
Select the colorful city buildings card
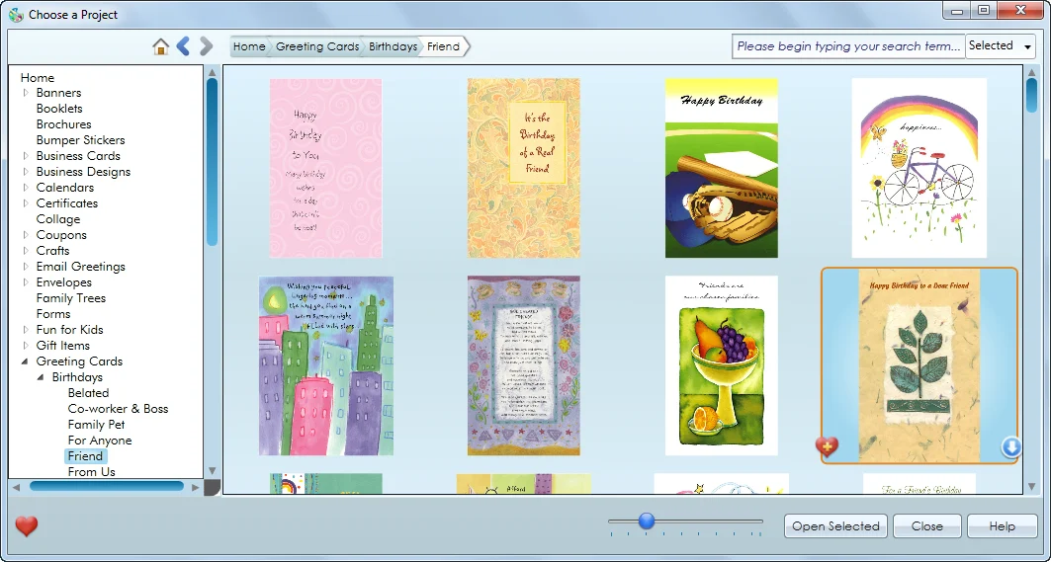325,365
